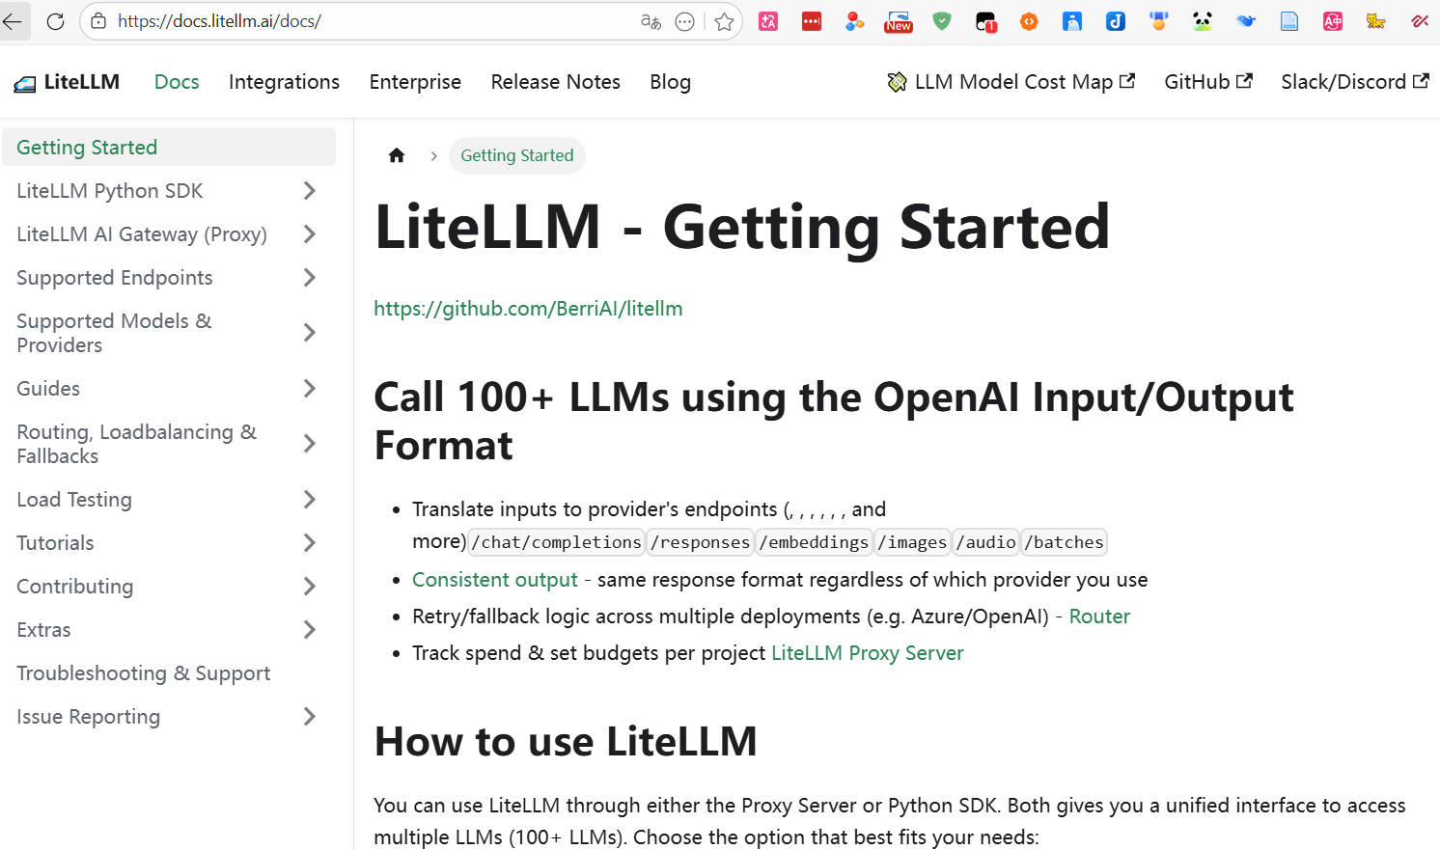
Task: Open the medal extension icon
Action: 1159,21
